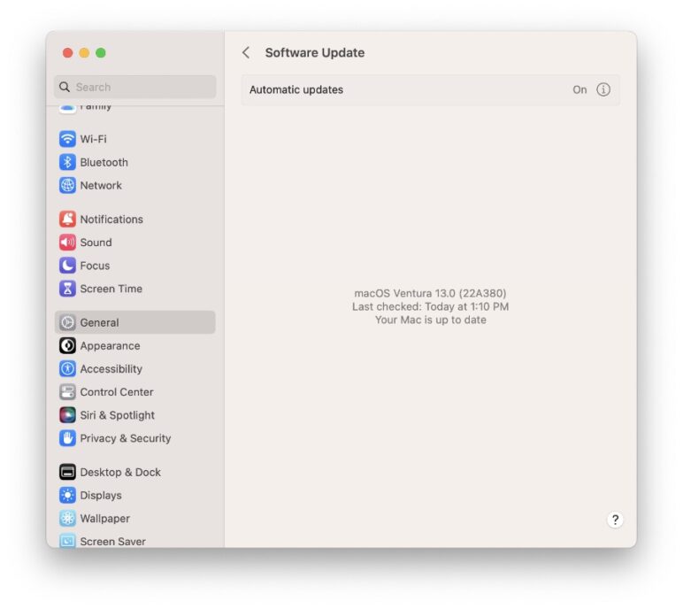Click the Accessibility icon
683x609 pixels.
point(67,369)
